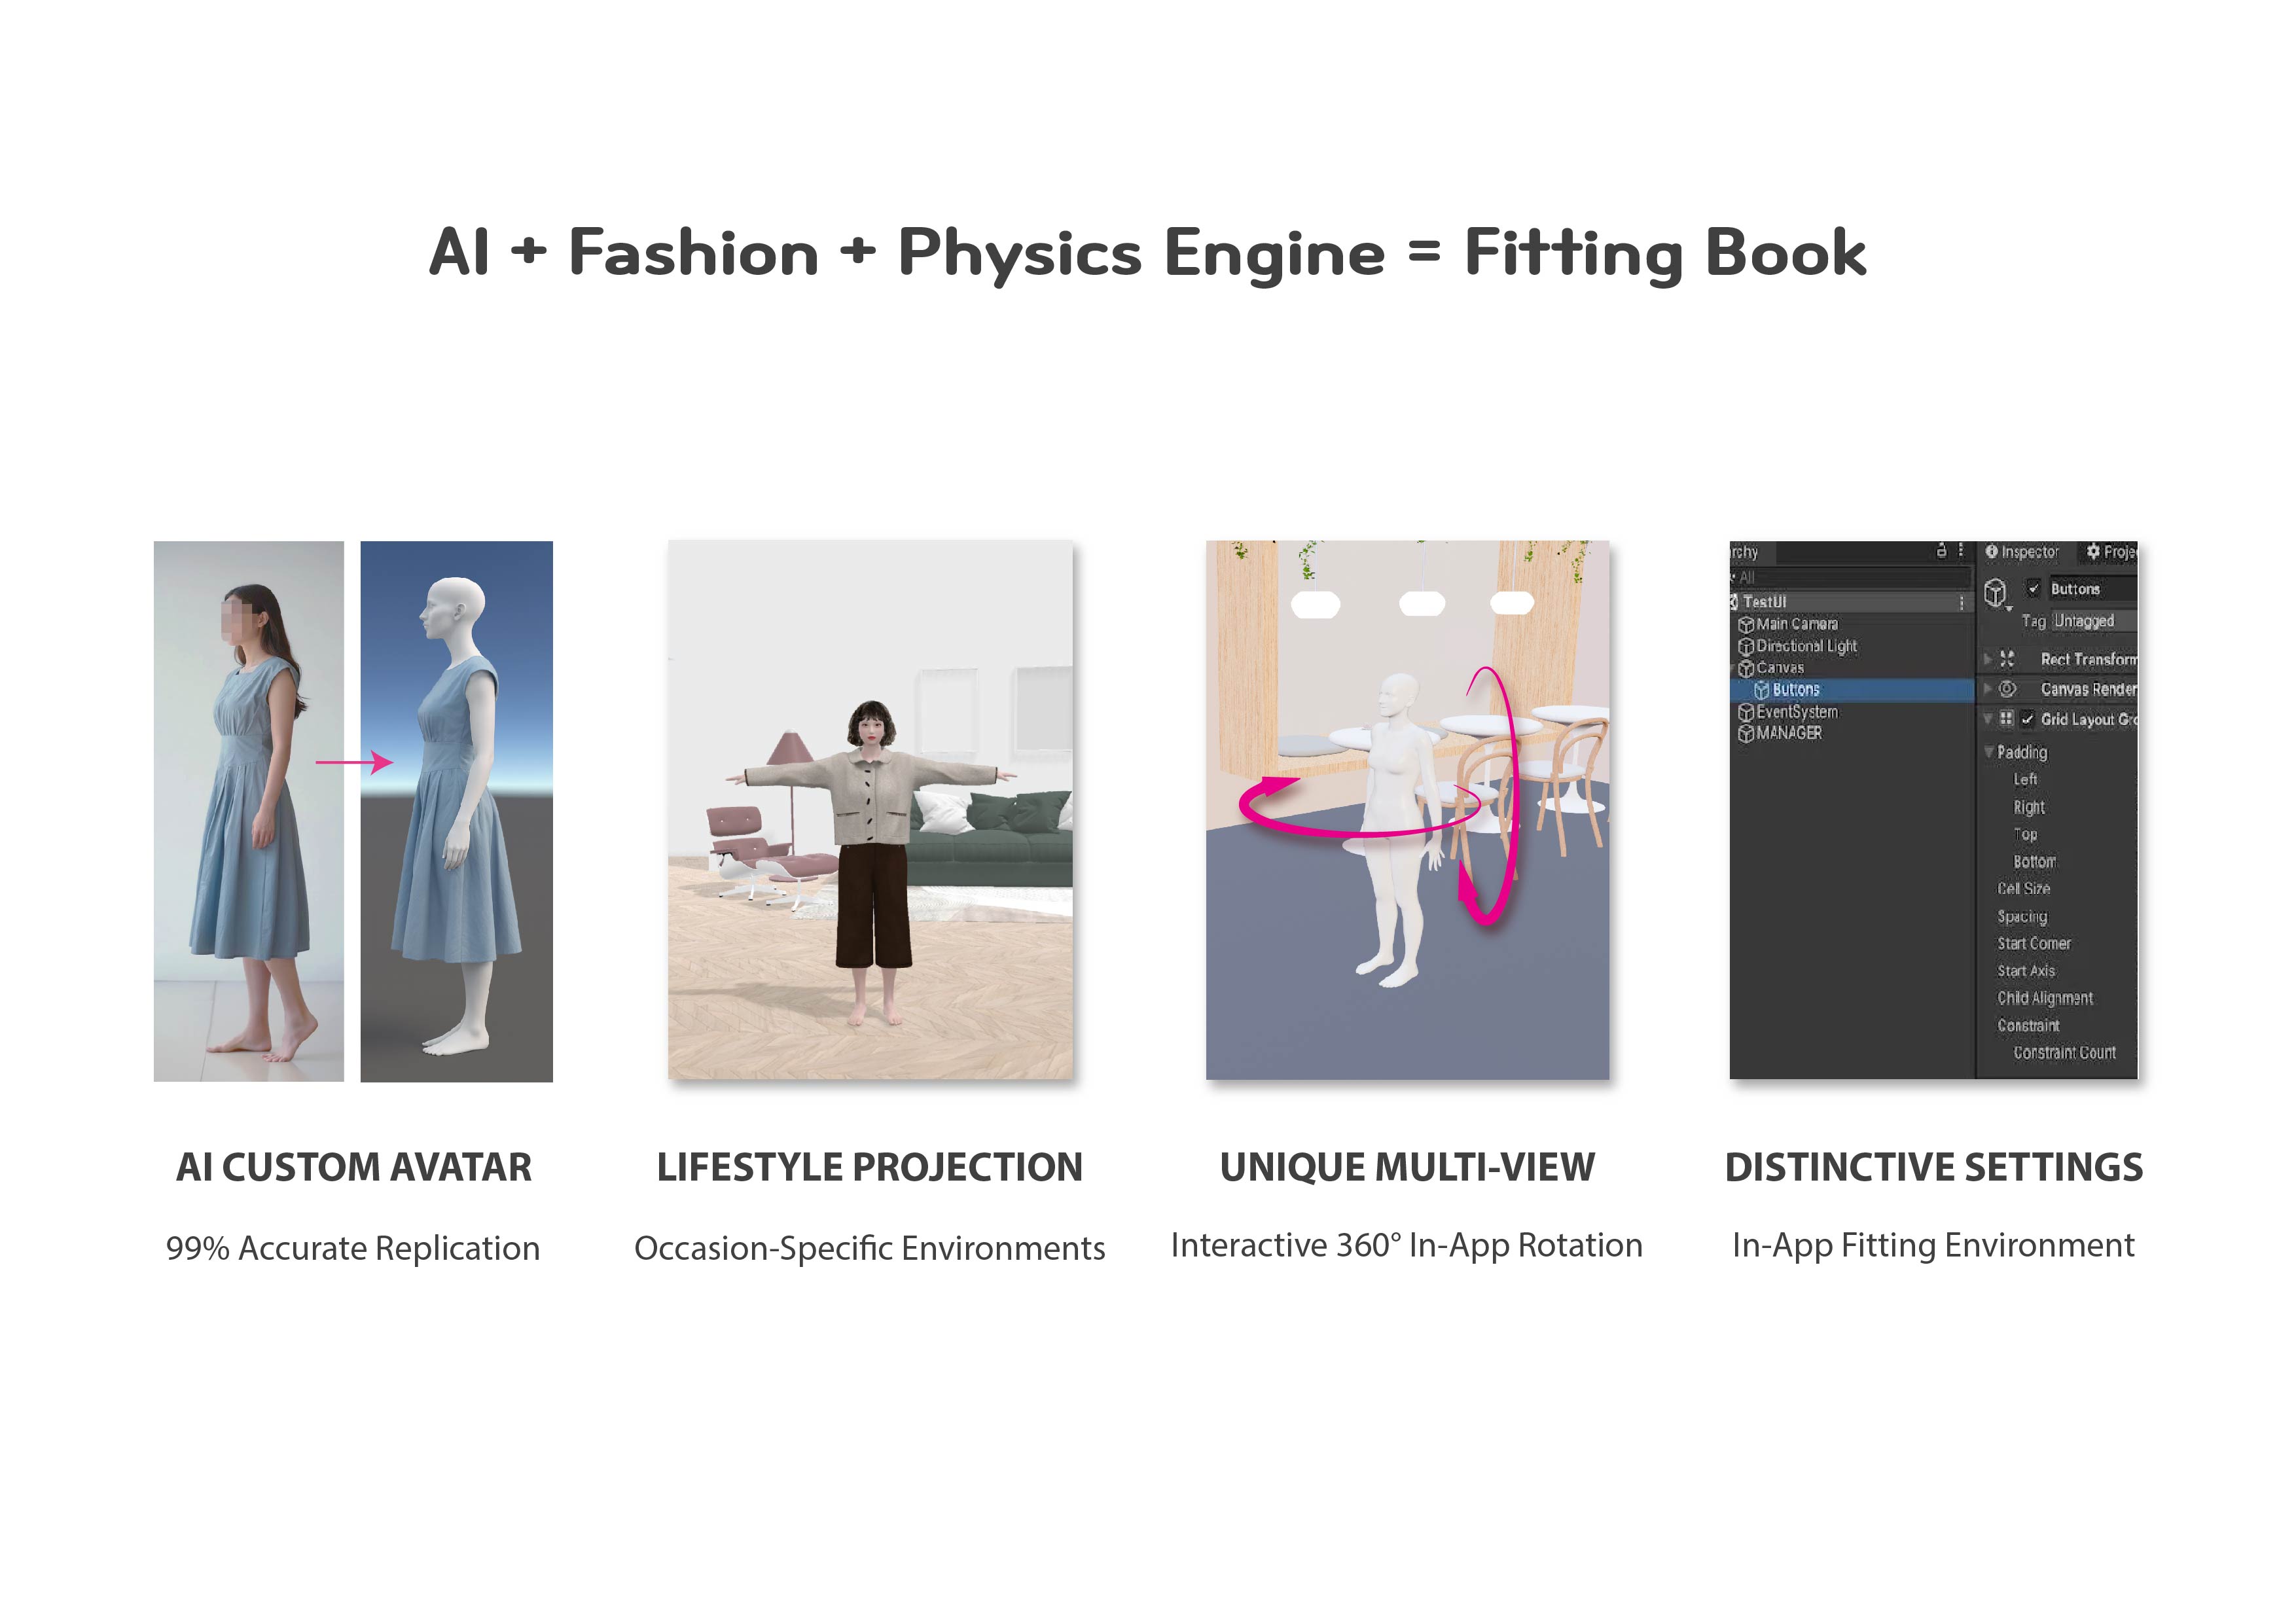
Task: Click the TestUI scene options dots
Action: click(x=1961, y=602)
